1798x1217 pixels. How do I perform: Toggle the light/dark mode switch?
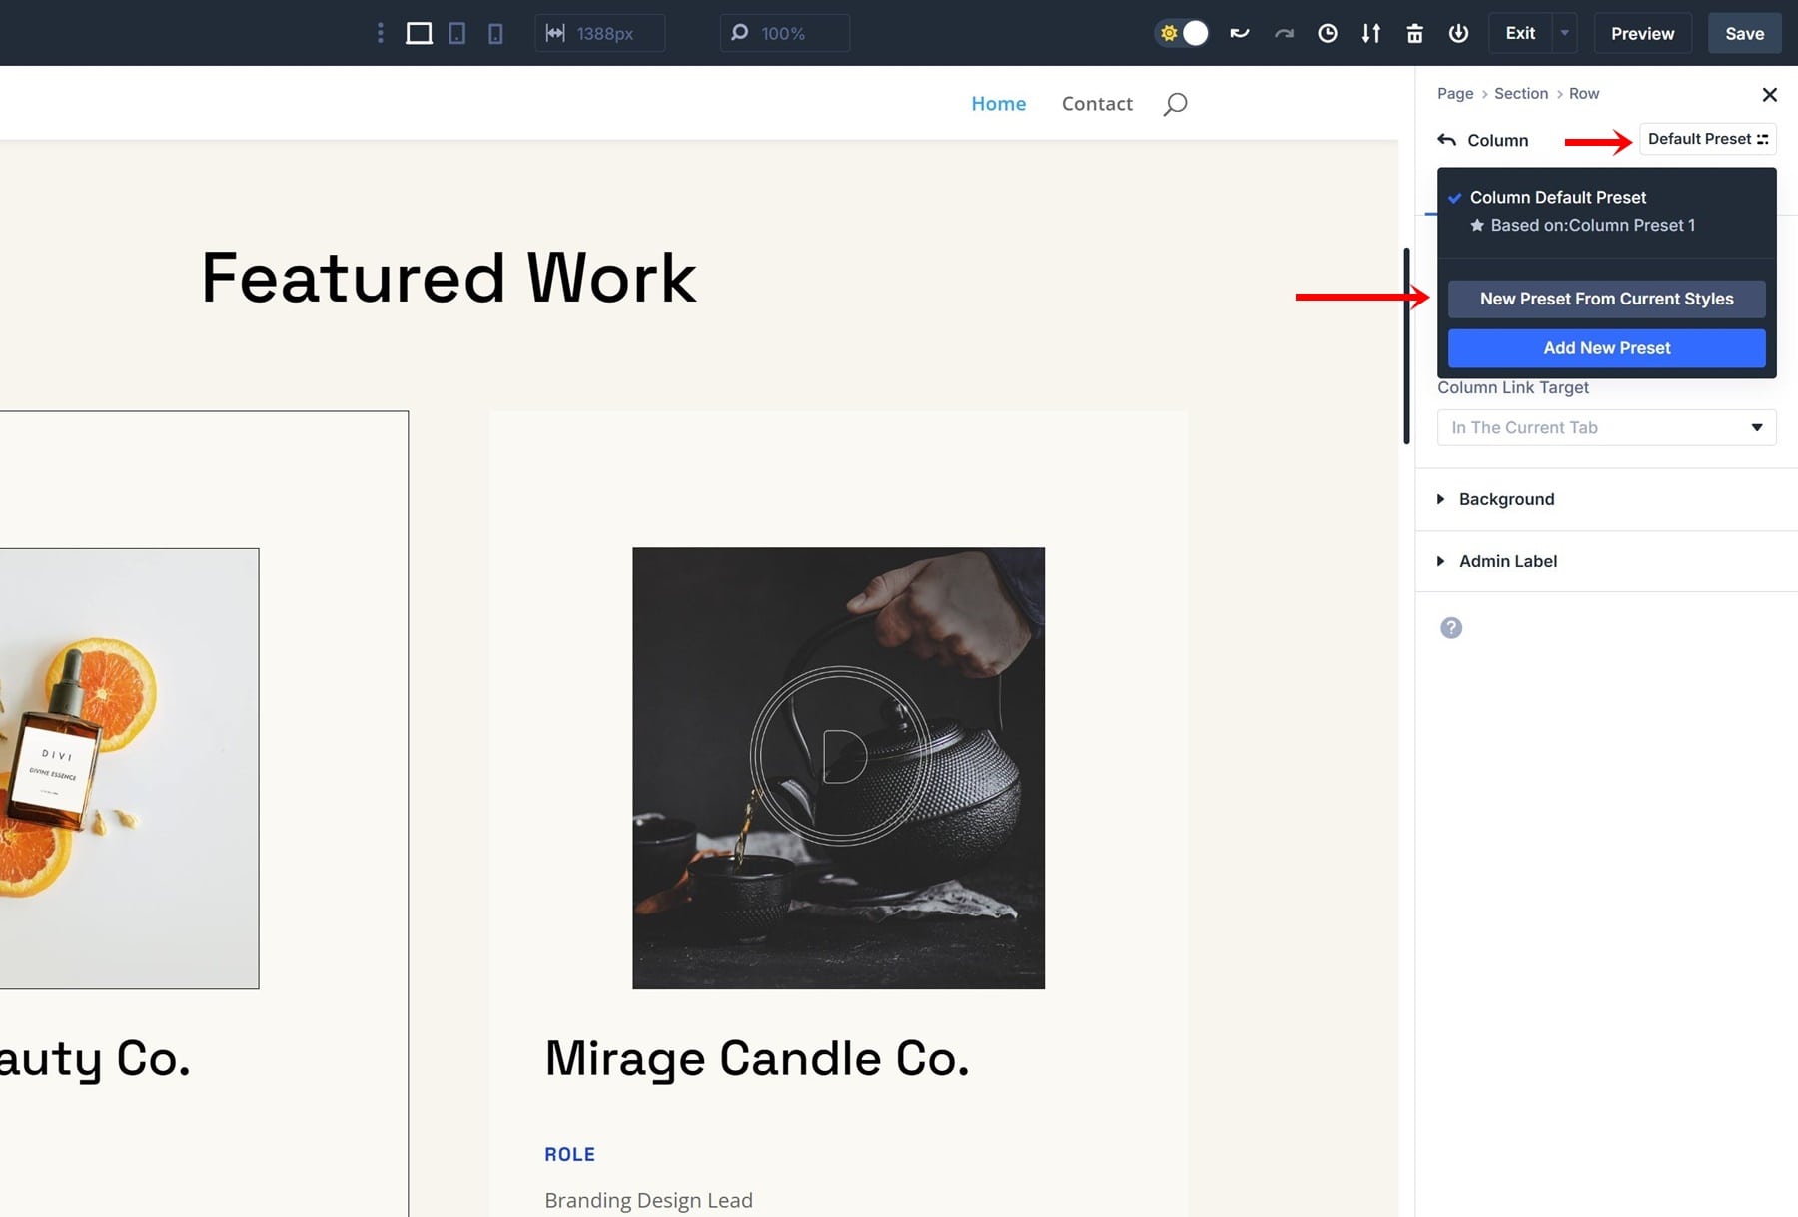pos(1182,34)
